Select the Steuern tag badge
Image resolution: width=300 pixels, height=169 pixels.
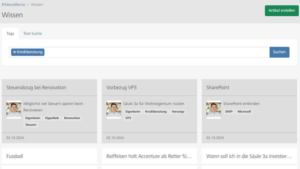pos(31,125)
